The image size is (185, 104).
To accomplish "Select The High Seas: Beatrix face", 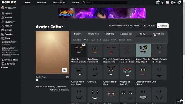I will click(111, 50).
